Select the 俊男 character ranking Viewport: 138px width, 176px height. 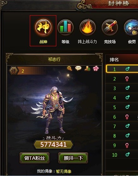[131, 27]
